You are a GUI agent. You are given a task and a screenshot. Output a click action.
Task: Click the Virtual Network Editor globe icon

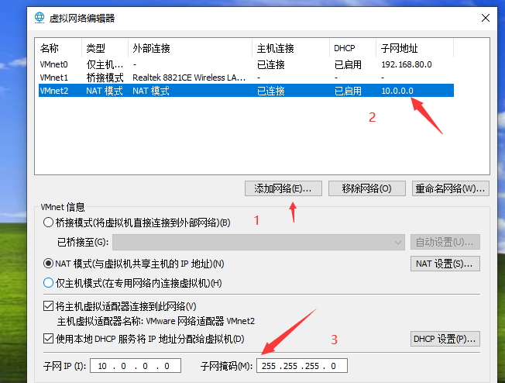click(40, 18)
